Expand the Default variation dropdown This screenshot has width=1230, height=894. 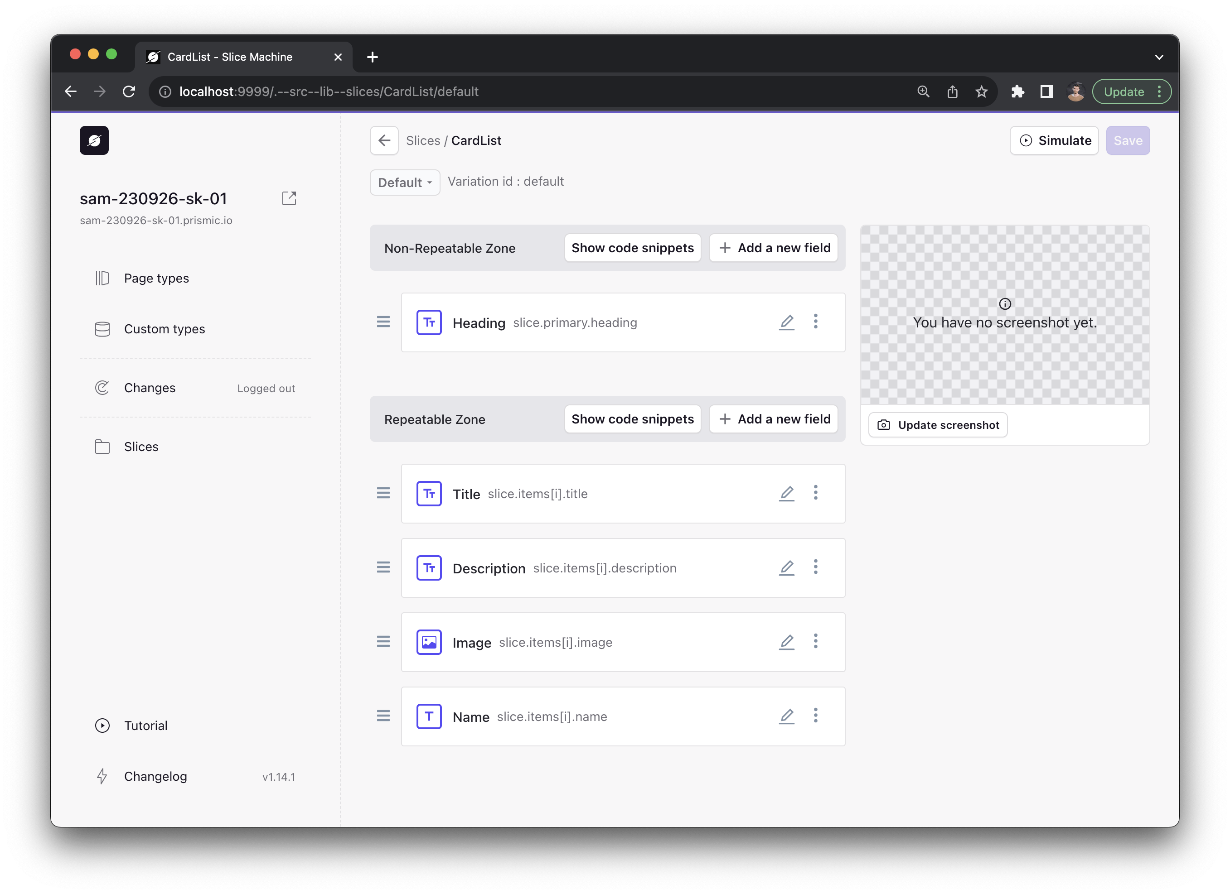pyautogui.click(x=405, y=183)
